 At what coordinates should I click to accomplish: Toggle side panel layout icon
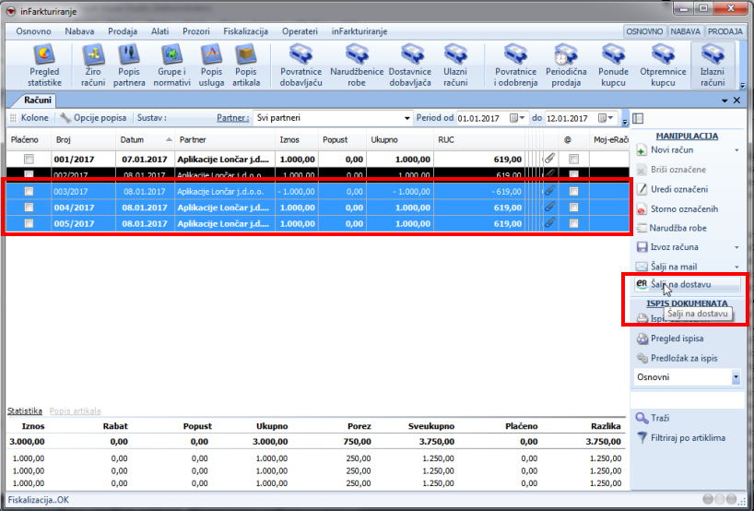pos(638,118)
